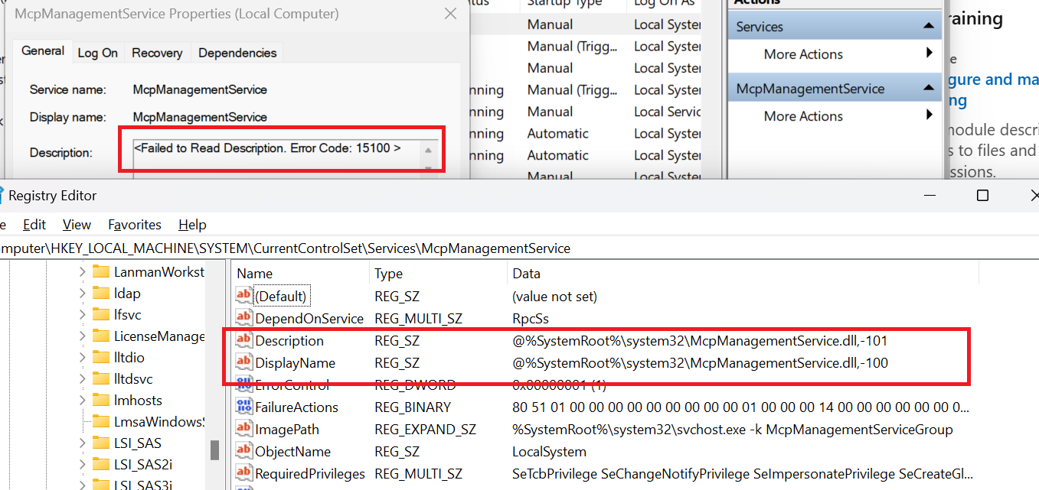Image resolution: width=1039 pixels, height=490 pixels.
Task: Maximize the Registry Editor window
Action: click(x=982, y=196)
